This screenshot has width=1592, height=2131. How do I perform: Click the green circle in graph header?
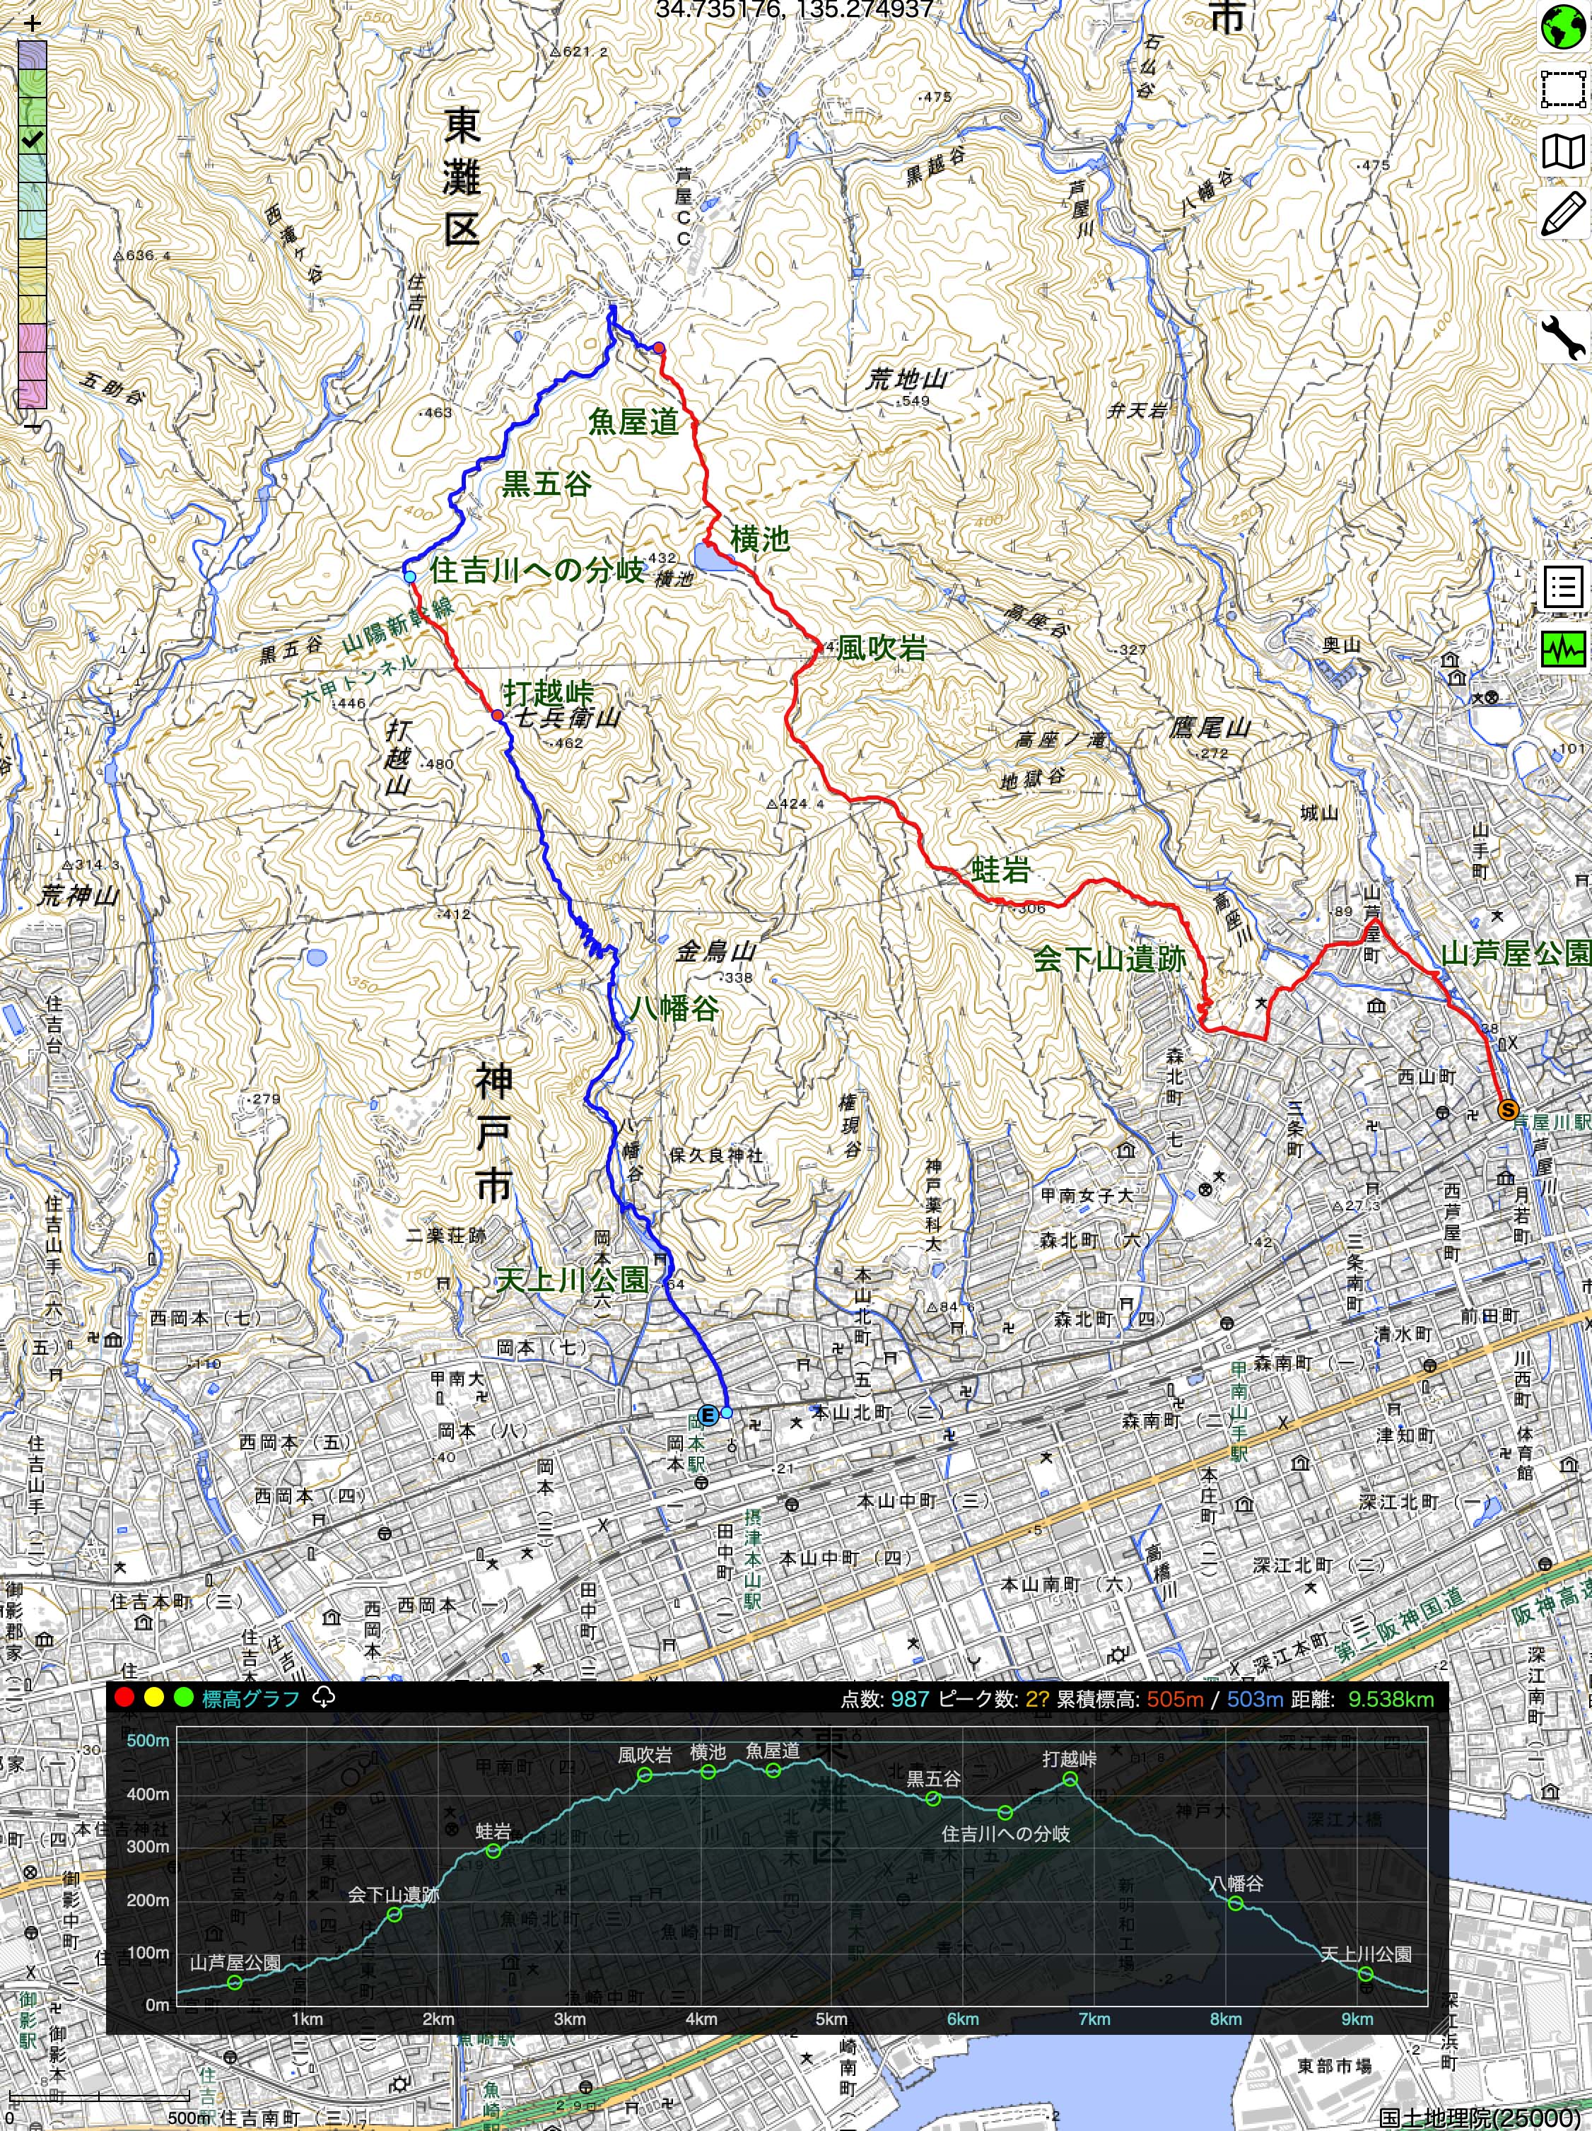click(183, 1698)
